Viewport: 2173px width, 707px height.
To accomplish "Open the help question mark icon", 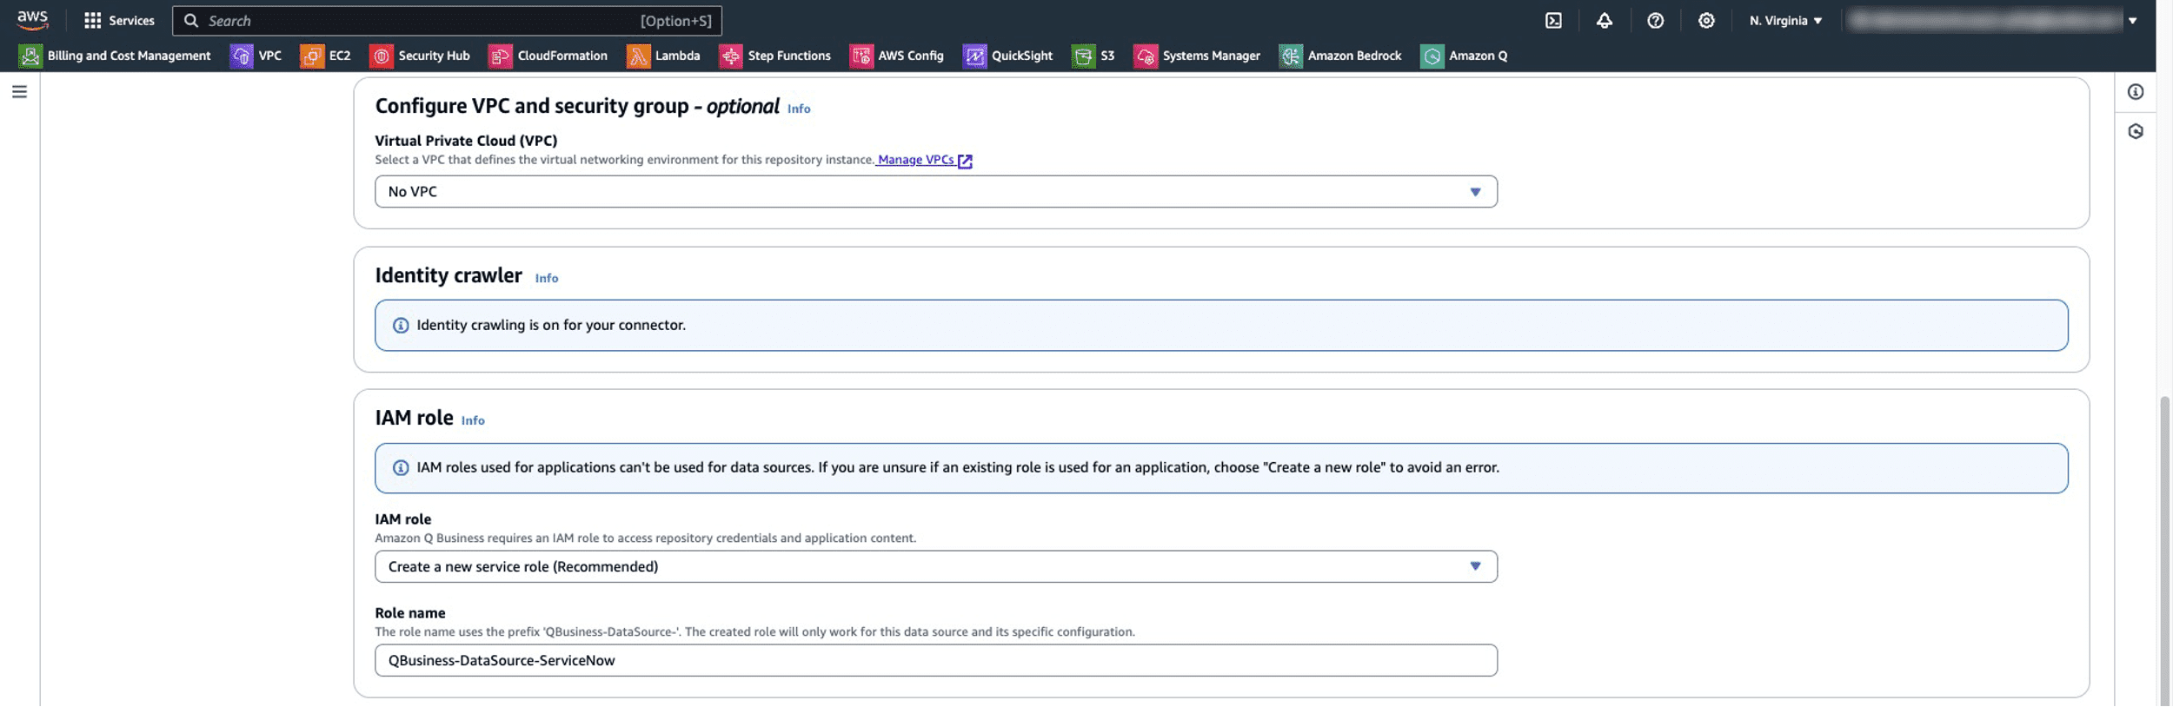I will tap(1655, 21).
